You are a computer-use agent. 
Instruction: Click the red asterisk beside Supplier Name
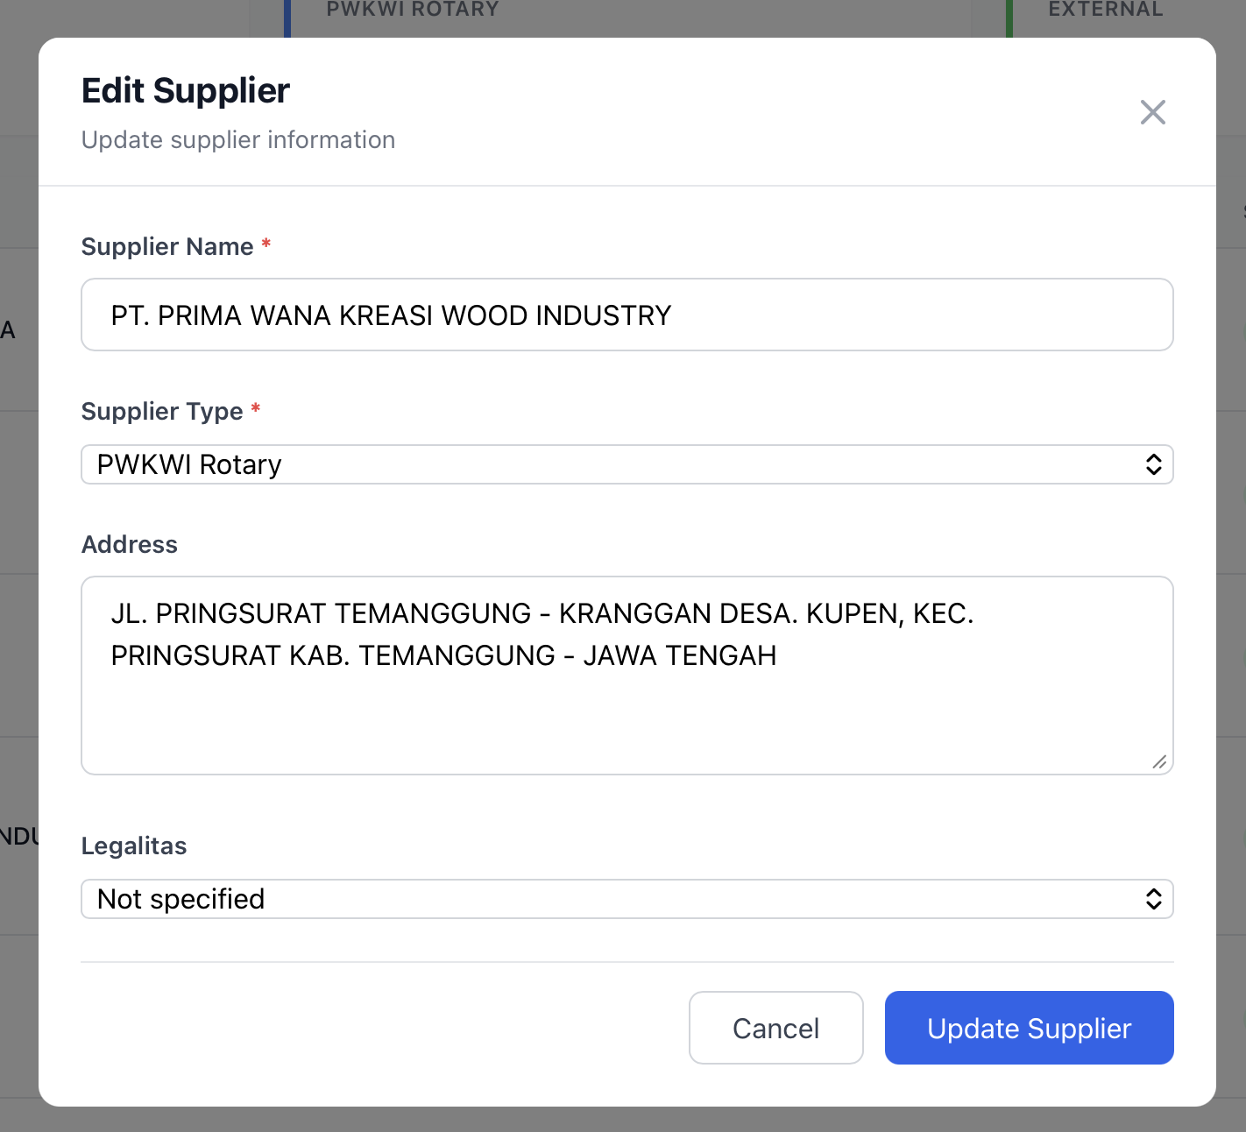point(266,244)
